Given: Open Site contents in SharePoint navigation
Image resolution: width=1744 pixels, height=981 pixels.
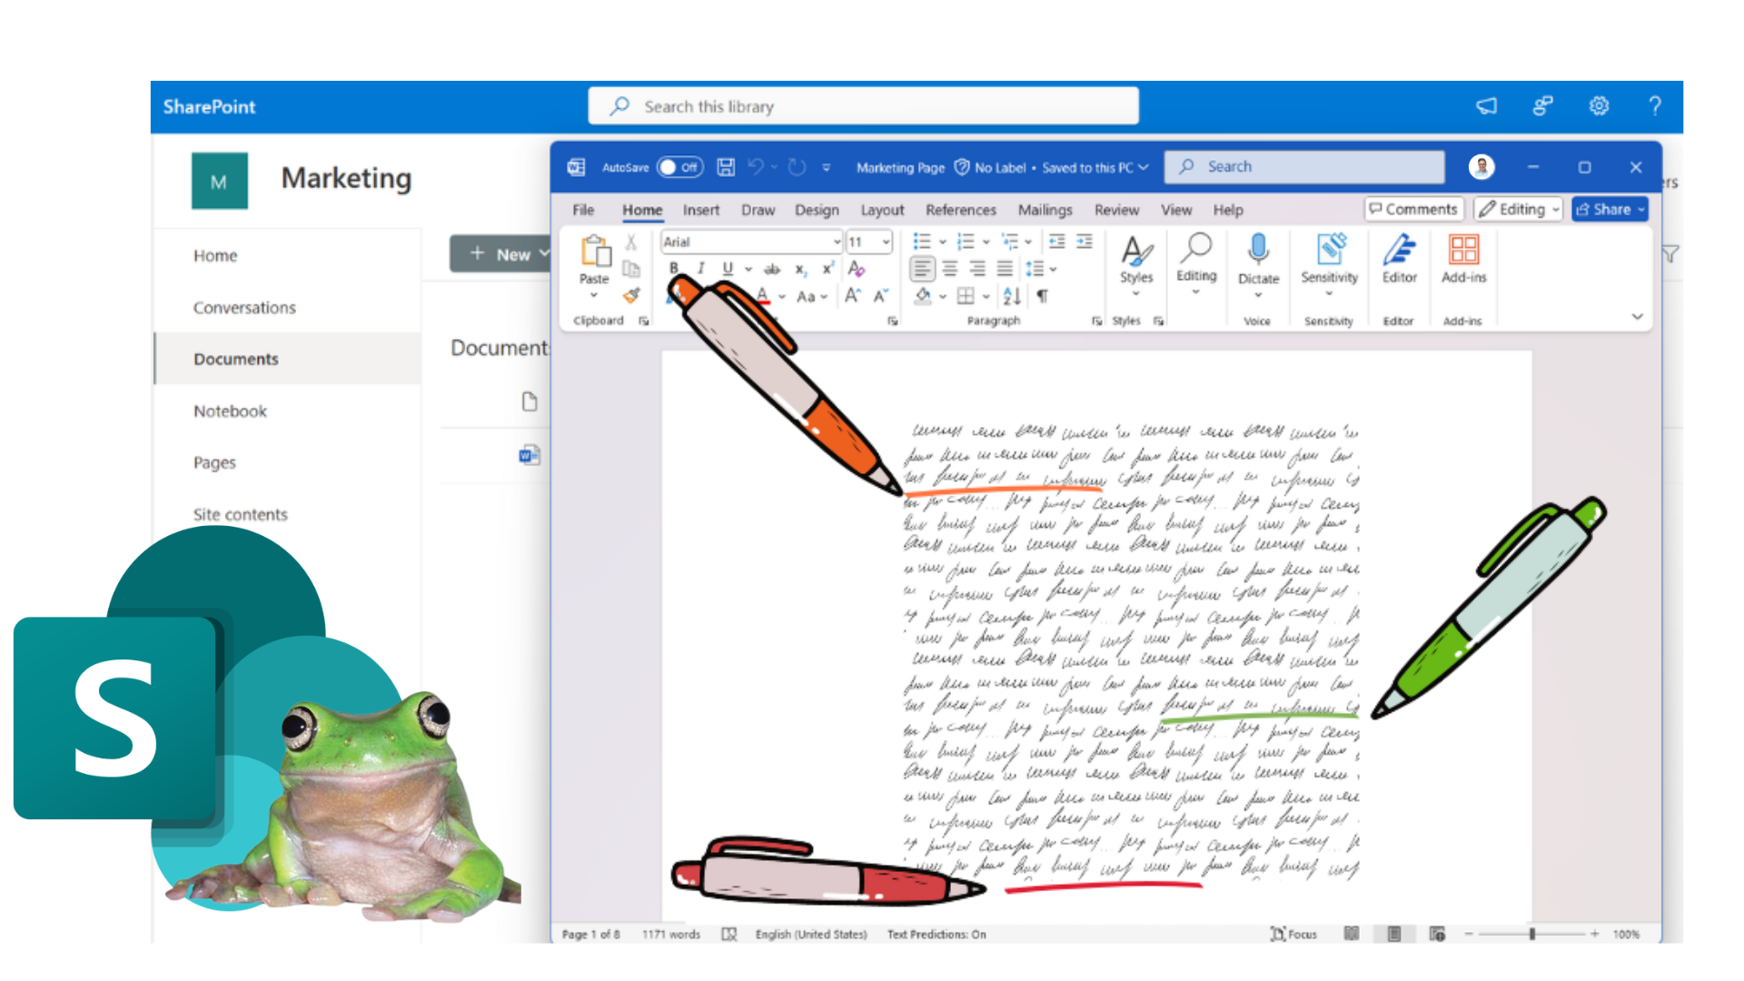Looking at the screenshot, I should pos(240,514).
